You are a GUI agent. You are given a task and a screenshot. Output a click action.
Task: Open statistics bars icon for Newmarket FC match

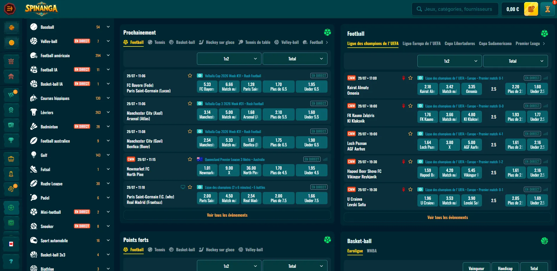coord(325,159)
